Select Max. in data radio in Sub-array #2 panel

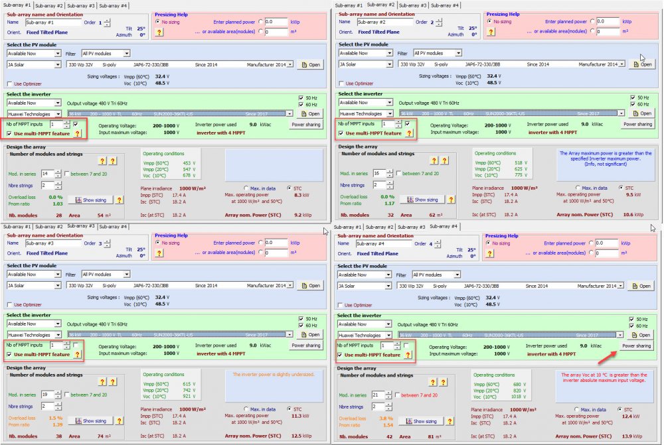pos(579,188)
